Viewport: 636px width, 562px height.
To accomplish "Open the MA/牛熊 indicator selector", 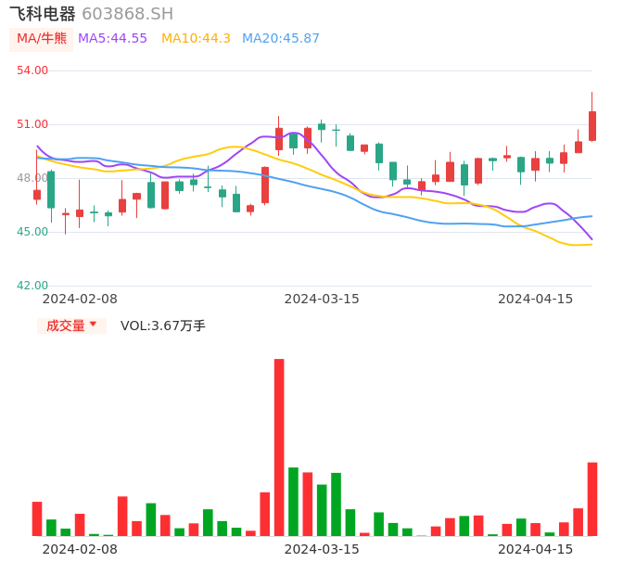I will (x=42, y=39).
